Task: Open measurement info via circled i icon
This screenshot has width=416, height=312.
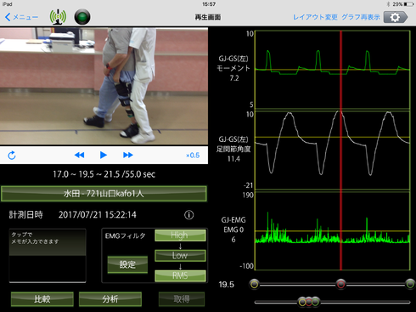Action: (189, 215)
